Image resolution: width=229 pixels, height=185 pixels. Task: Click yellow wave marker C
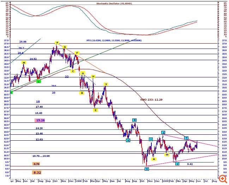[73, 71]
